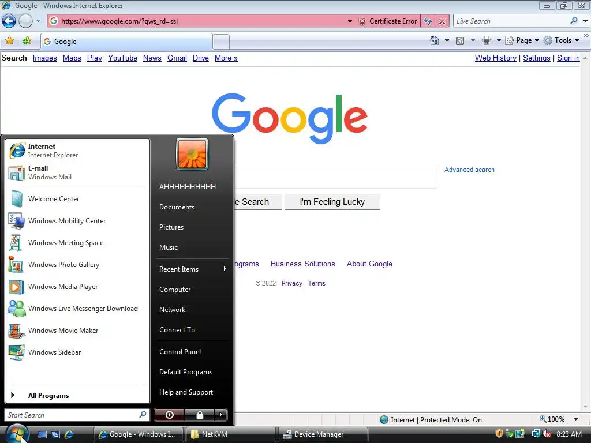The width and height of the screenshot is (591, 443).
Task: Open Computer from Start menu
Action: coord(192,290)
